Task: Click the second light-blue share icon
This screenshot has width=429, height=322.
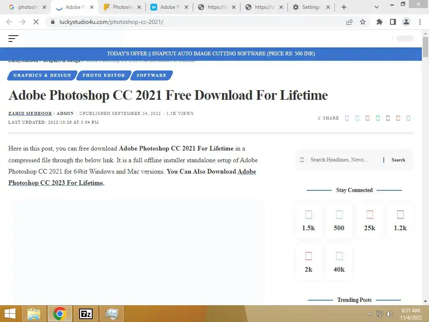Action: coord(357,118)
